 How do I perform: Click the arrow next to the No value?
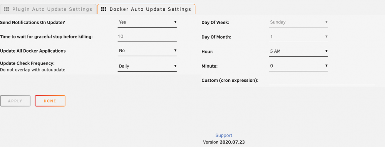[x=175, y=50]
